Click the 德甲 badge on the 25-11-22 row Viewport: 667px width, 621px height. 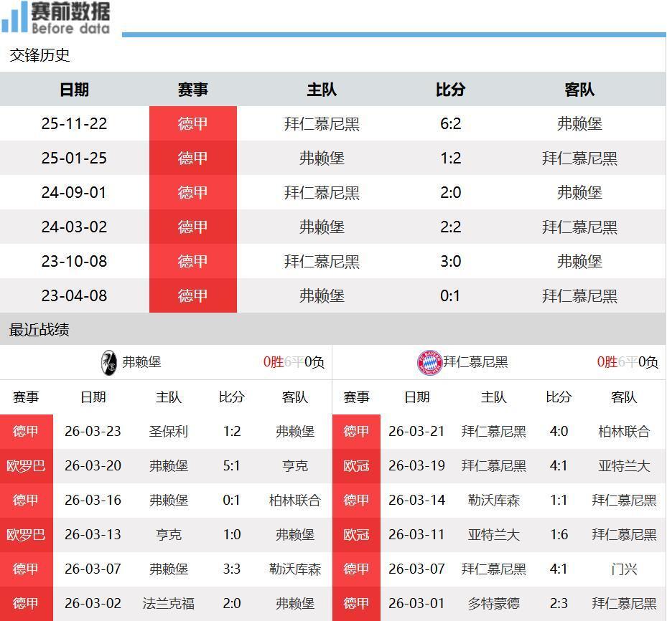coord(192,123)
